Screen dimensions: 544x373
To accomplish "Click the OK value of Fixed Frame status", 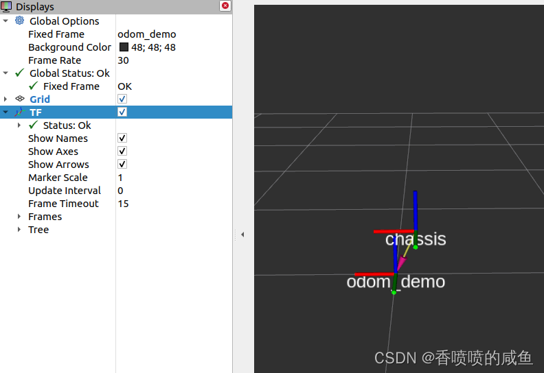I will click(x=124, y=86).
